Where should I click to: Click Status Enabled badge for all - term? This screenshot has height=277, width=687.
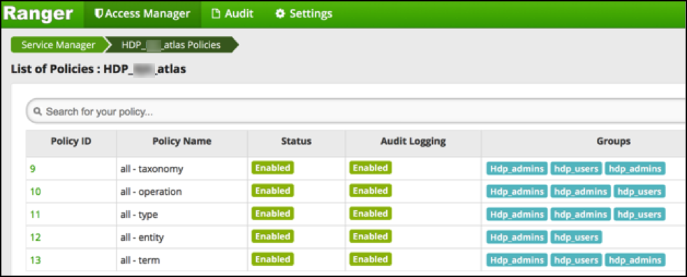click(x=272, y=260)
